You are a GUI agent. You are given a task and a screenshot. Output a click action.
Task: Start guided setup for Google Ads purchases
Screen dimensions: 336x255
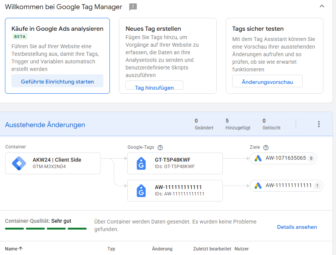pyautogui.click(x=57, y=82)
